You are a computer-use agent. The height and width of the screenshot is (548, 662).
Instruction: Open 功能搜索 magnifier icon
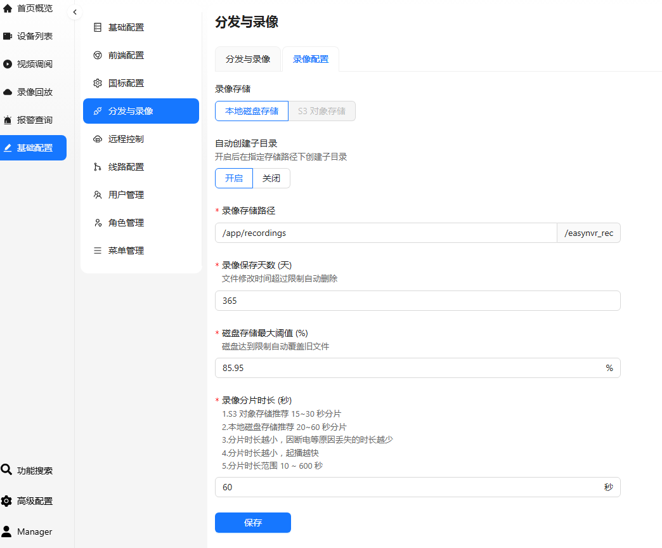pyautogui.click(x=7, y=470)
